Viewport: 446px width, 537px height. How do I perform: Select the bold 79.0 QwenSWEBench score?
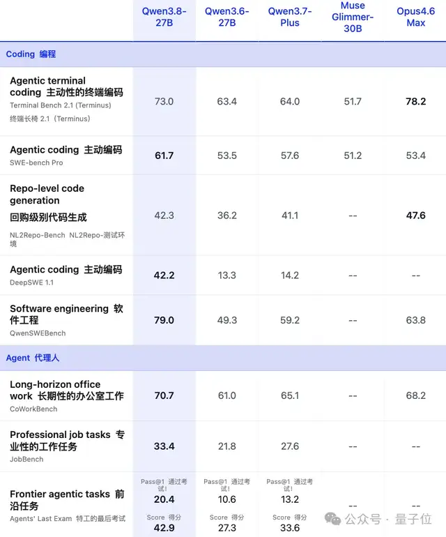[x=164, y=320]
